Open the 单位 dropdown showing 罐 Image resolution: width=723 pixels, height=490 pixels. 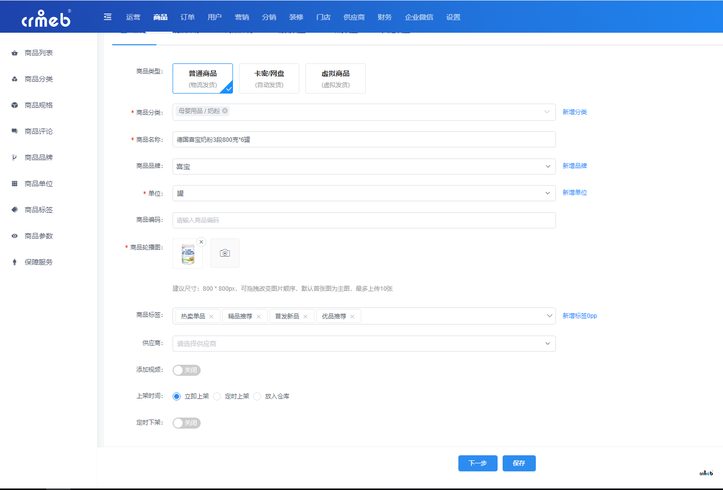(x=364, y=193)
